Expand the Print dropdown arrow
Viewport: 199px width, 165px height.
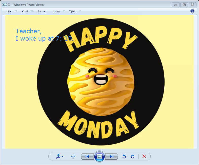[x=32, y=11]
